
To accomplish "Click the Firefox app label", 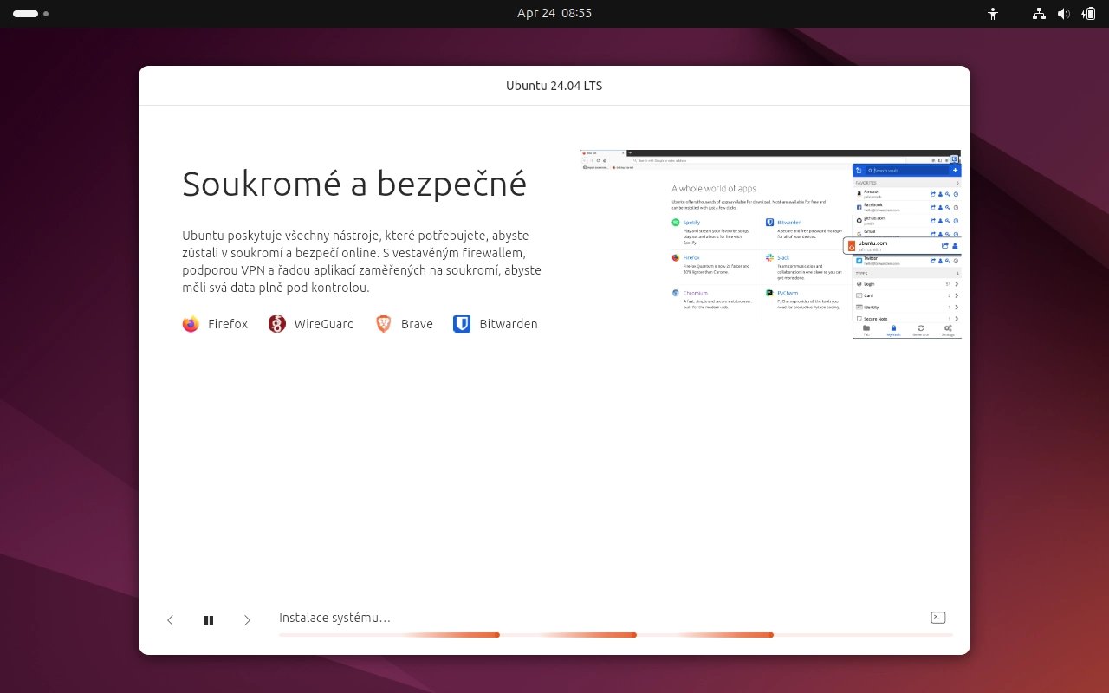I will (228, 324).
